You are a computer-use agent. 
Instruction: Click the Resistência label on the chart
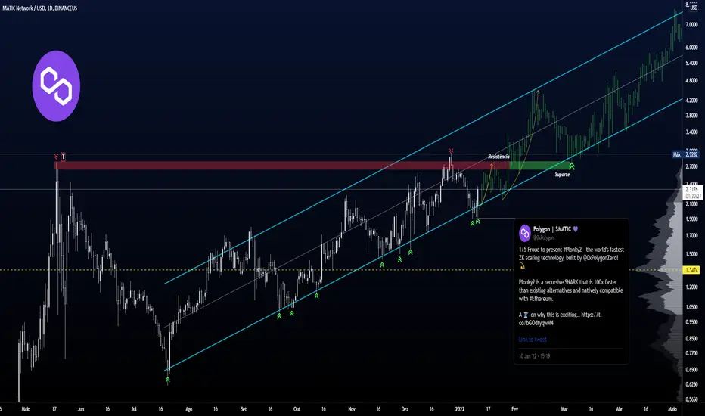[x=499, y=157]
